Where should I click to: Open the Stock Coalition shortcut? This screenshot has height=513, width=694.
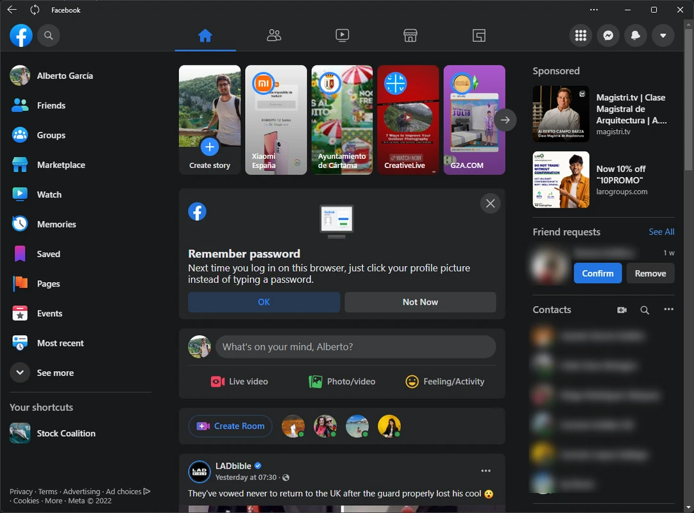pos(81,433)
